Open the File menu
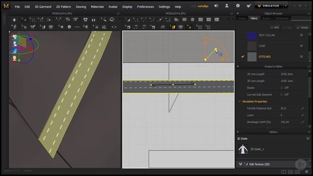313x176 pixels. pos(18,6)
